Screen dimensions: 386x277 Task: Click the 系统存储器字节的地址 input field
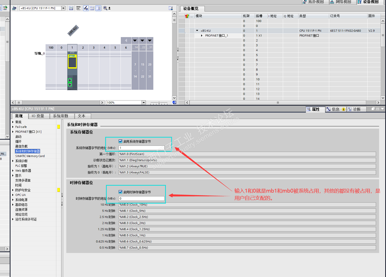coord(142,148)
